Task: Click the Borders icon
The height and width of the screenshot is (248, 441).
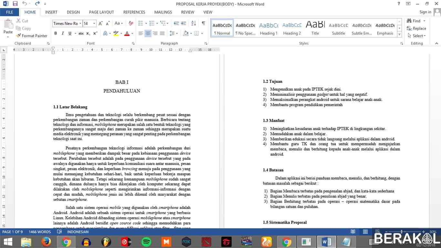Action: pyautogui.click(x=197, y=33)
